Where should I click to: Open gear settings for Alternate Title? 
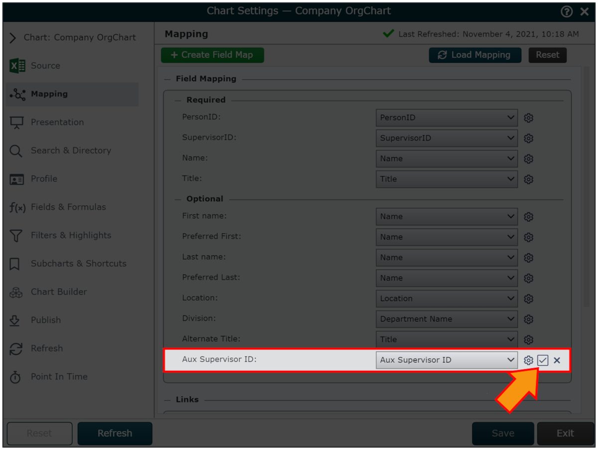tap(529, 340)
